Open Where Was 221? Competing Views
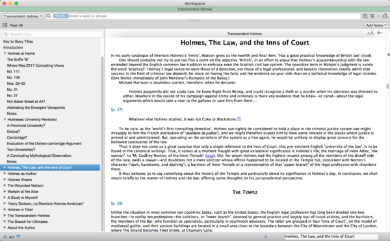 35,65
